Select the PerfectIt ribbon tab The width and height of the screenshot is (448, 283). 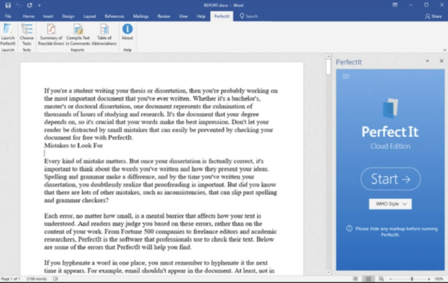pyautogui.click(x=222, y=16)
